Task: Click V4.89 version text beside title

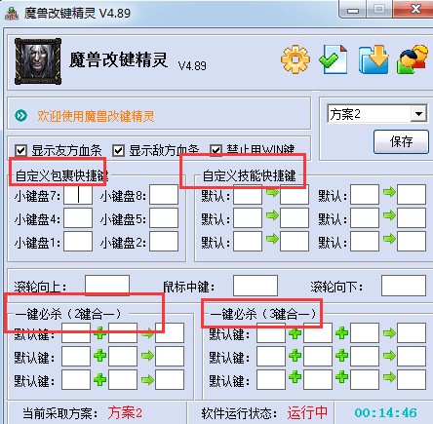Action: tap(192, 65)
